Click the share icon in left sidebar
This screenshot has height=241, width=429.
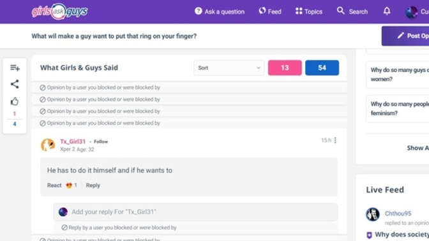[x=15, y=84]
